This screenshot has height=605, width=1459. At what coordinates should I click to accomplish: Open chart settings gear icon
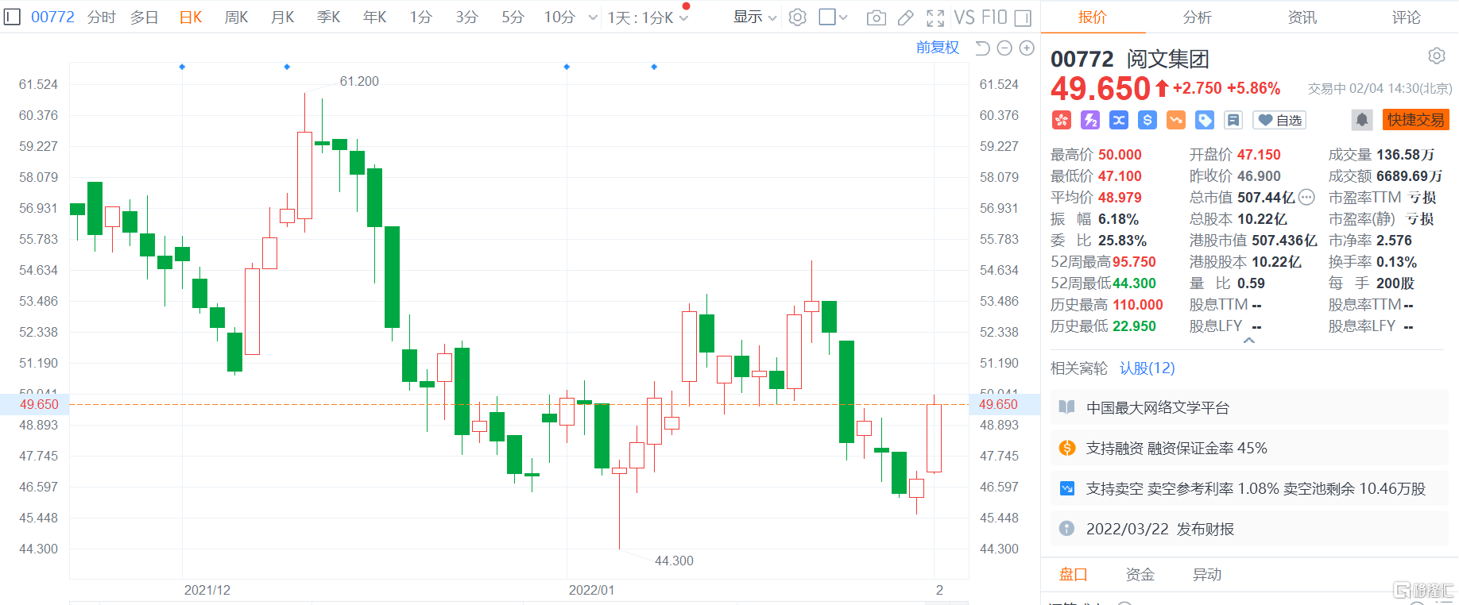point(798,17)
